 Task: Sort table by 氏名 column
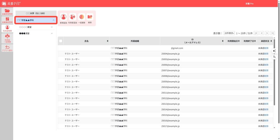tap(107, 41)
